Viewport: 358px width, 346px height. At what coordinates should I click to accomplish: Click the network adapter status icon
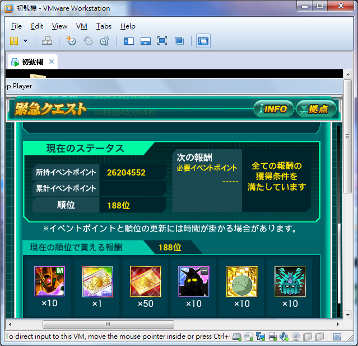pyautogui.click(x=261, y=336)
